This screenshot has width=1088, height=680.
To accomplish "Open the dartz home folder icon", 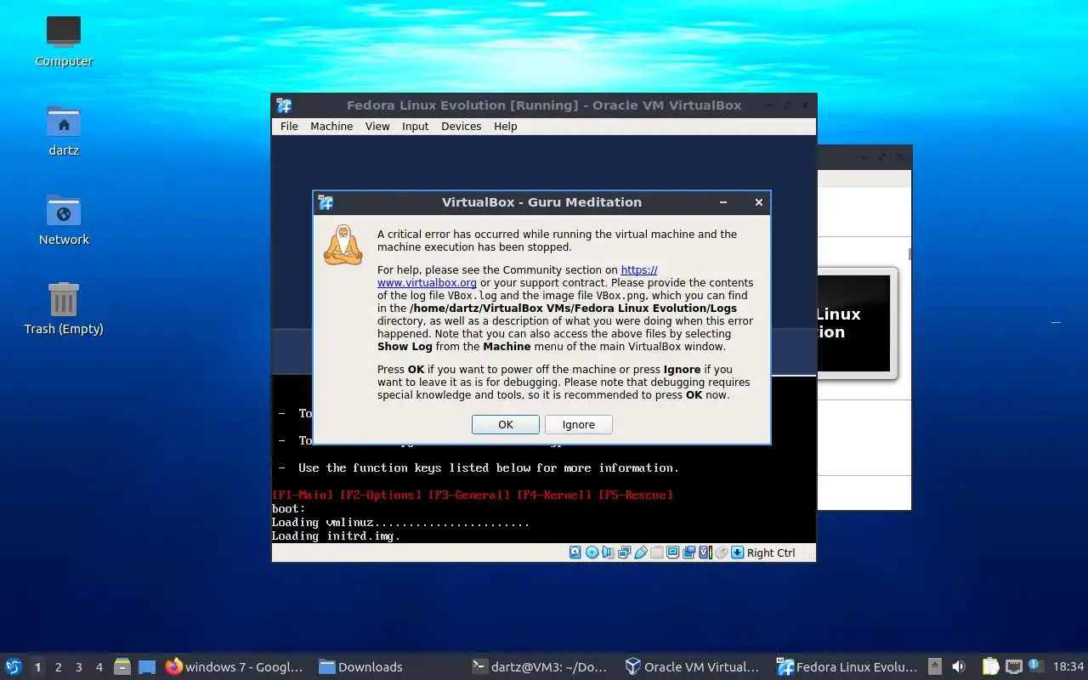I will (64, 130).
